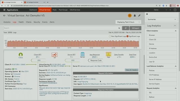The width and height of the screenshot is (180, 101).
Task: Open the Pool Groups menu item
Action: pos(63,10)
